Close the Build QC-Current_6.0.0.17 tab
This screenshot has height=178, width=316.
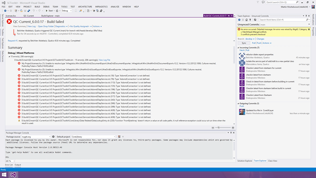click(232, 16)
